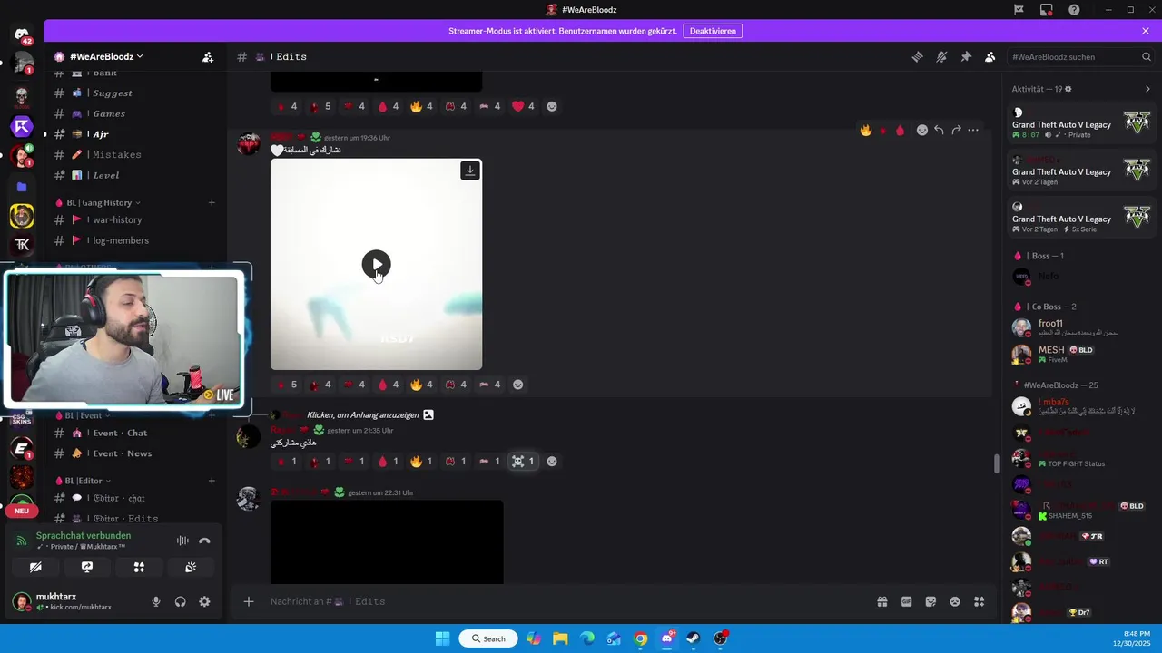Share your screen from the voice panel
1162x653 pixels.
[87, 567]
